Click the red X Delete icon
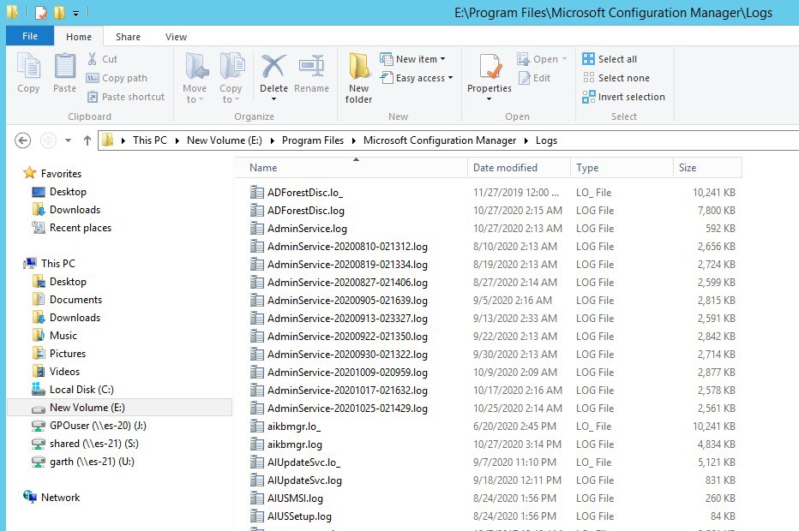 [x=273, y=67]
